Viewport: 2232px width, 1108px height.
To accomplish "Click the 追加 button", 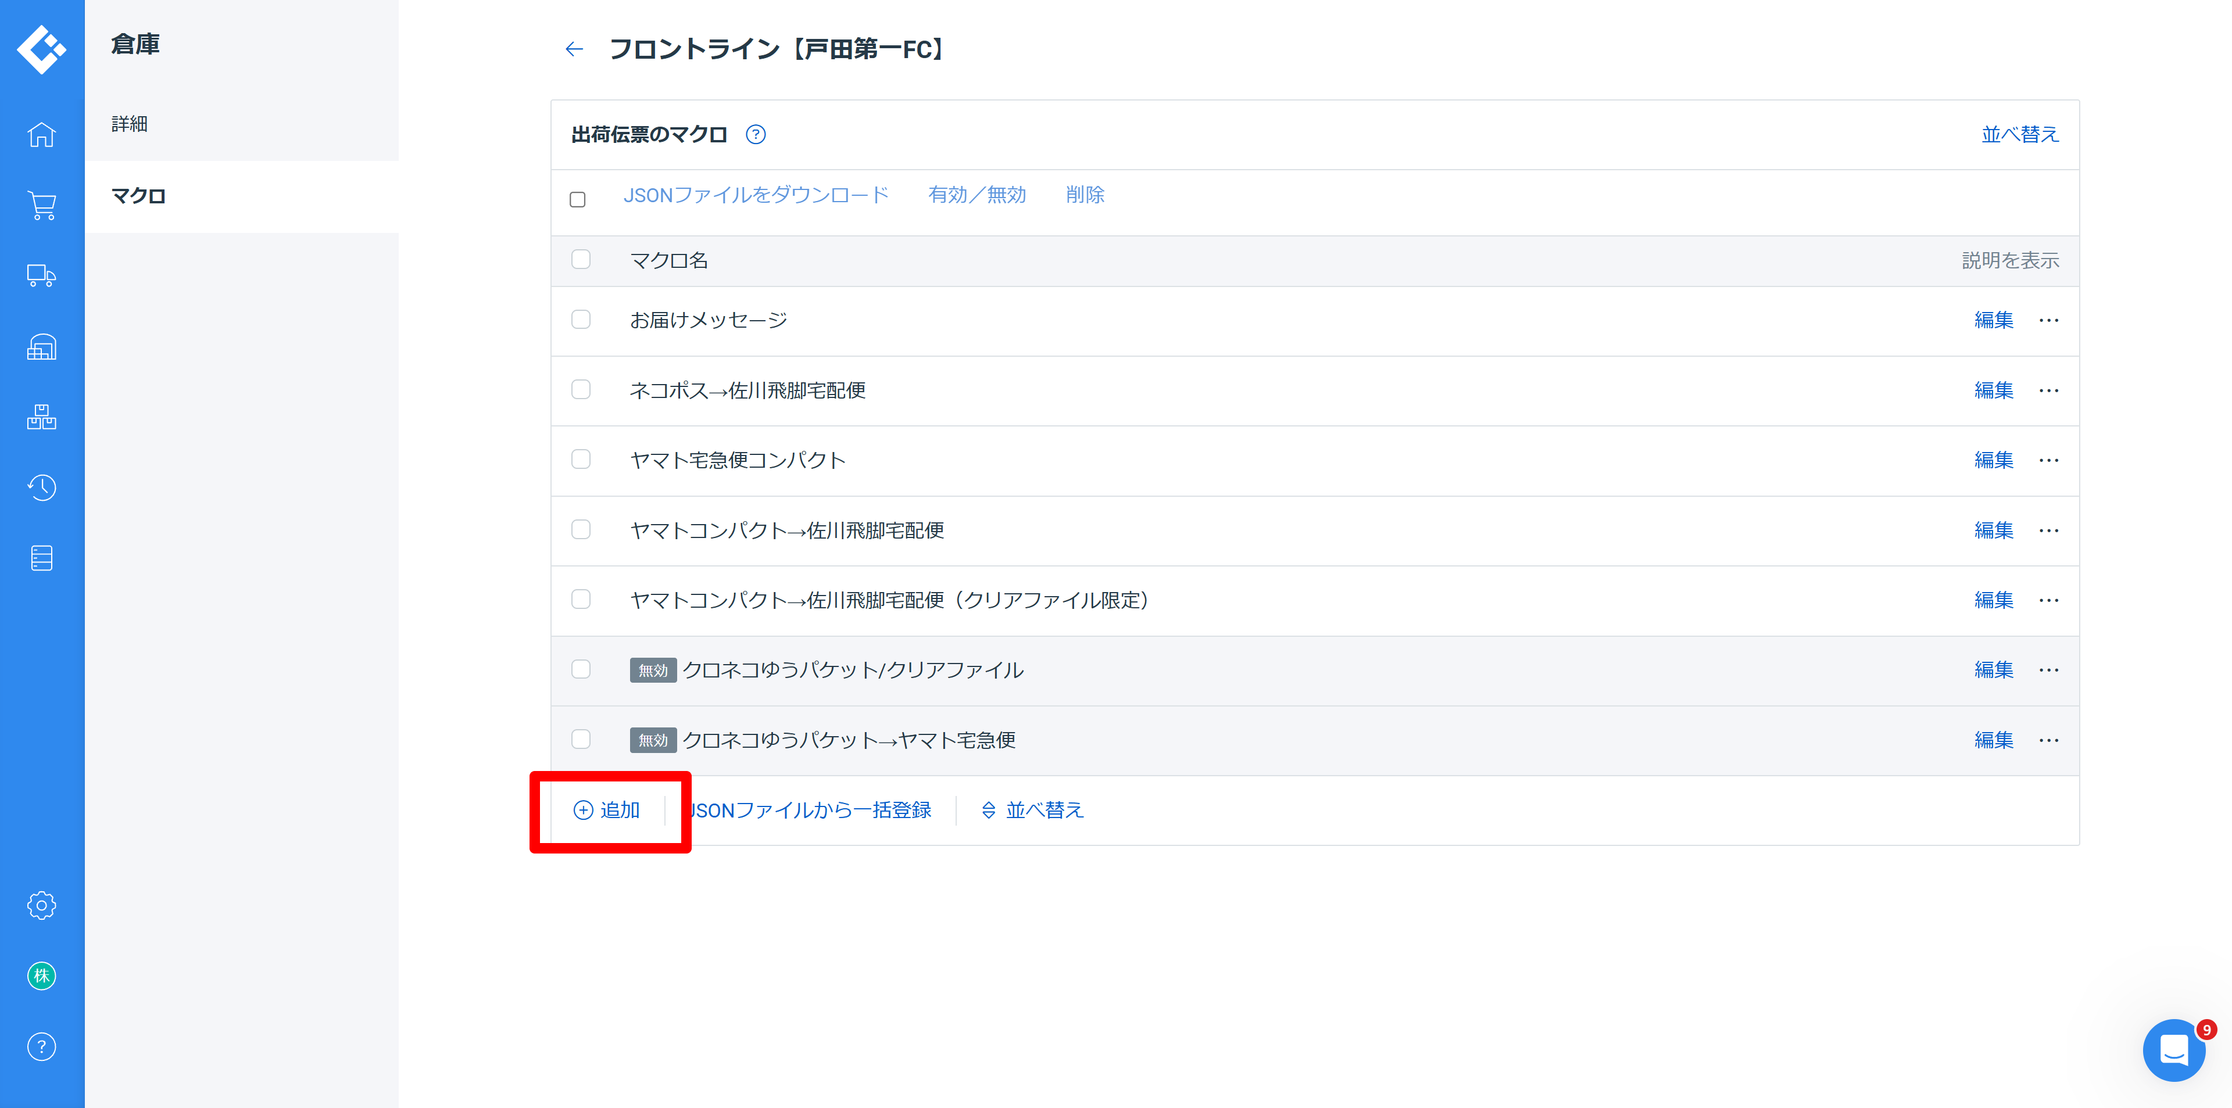I will (x=606, y=810).
